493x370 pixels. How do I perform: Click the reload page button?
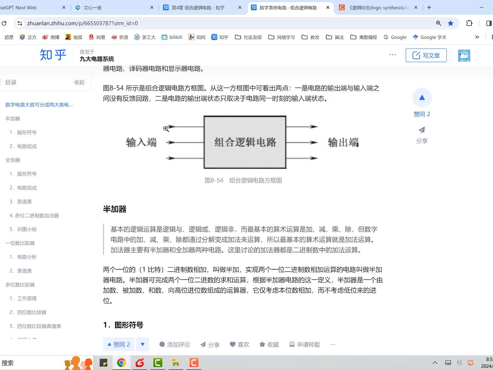tap(4, 23)
